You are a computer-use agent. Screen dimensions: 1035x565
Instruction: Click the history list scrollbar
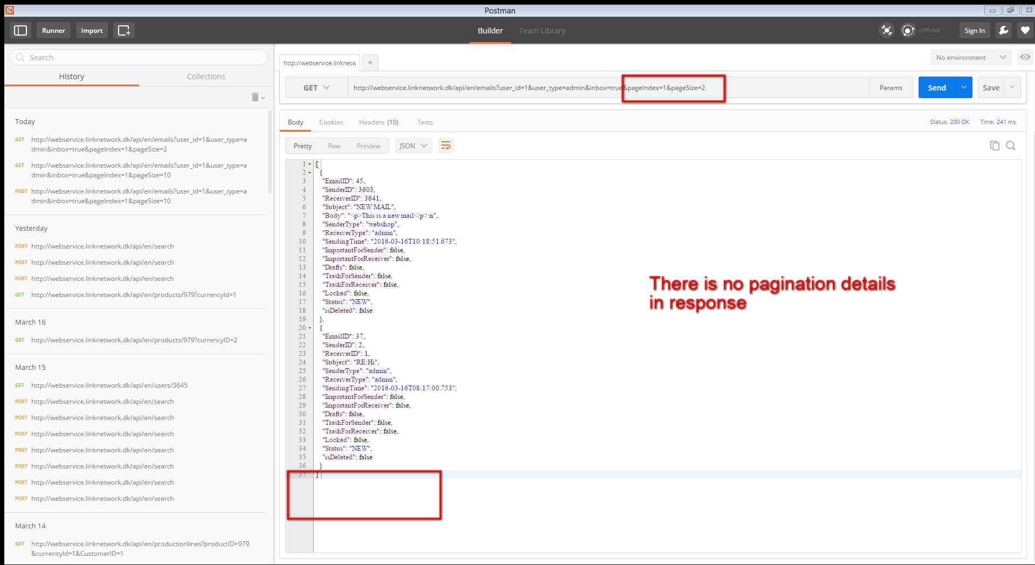pyautogui.click(x=270, y=151)
